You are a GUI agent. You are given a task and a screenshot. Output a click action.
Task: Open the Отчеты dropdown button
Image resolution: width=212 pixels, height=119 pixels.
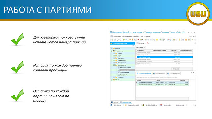pyautogui.click(x=141, y=43)
